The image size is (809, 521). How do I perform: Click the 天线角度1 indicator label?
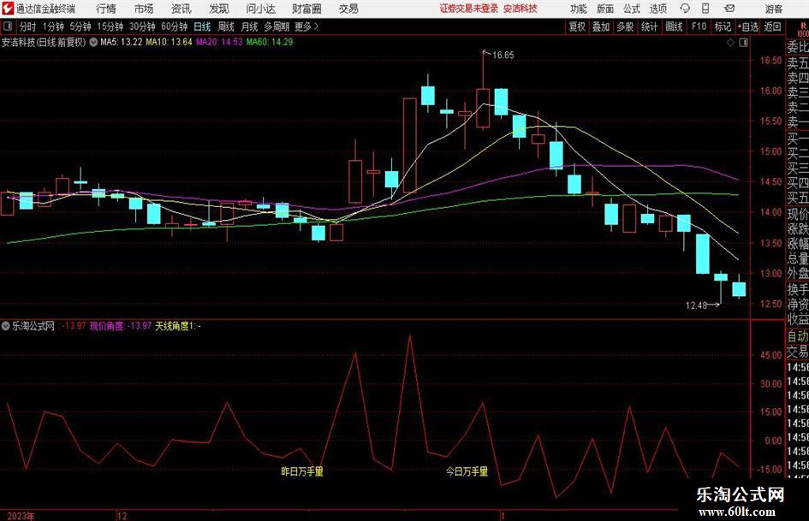click(175, 326)
